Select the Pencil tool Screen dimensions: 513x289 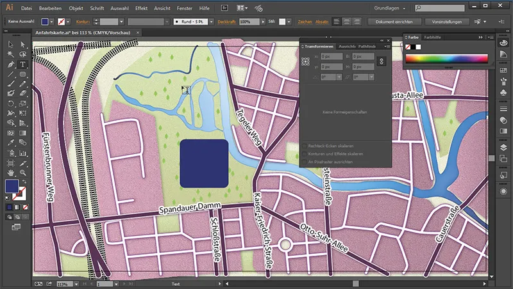pyautogui.click(x=22, y=84)
